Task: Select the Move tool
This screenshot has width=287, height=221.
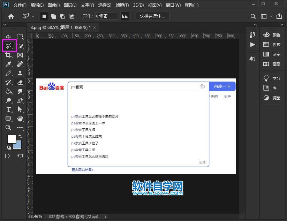Action: [8, 36]
